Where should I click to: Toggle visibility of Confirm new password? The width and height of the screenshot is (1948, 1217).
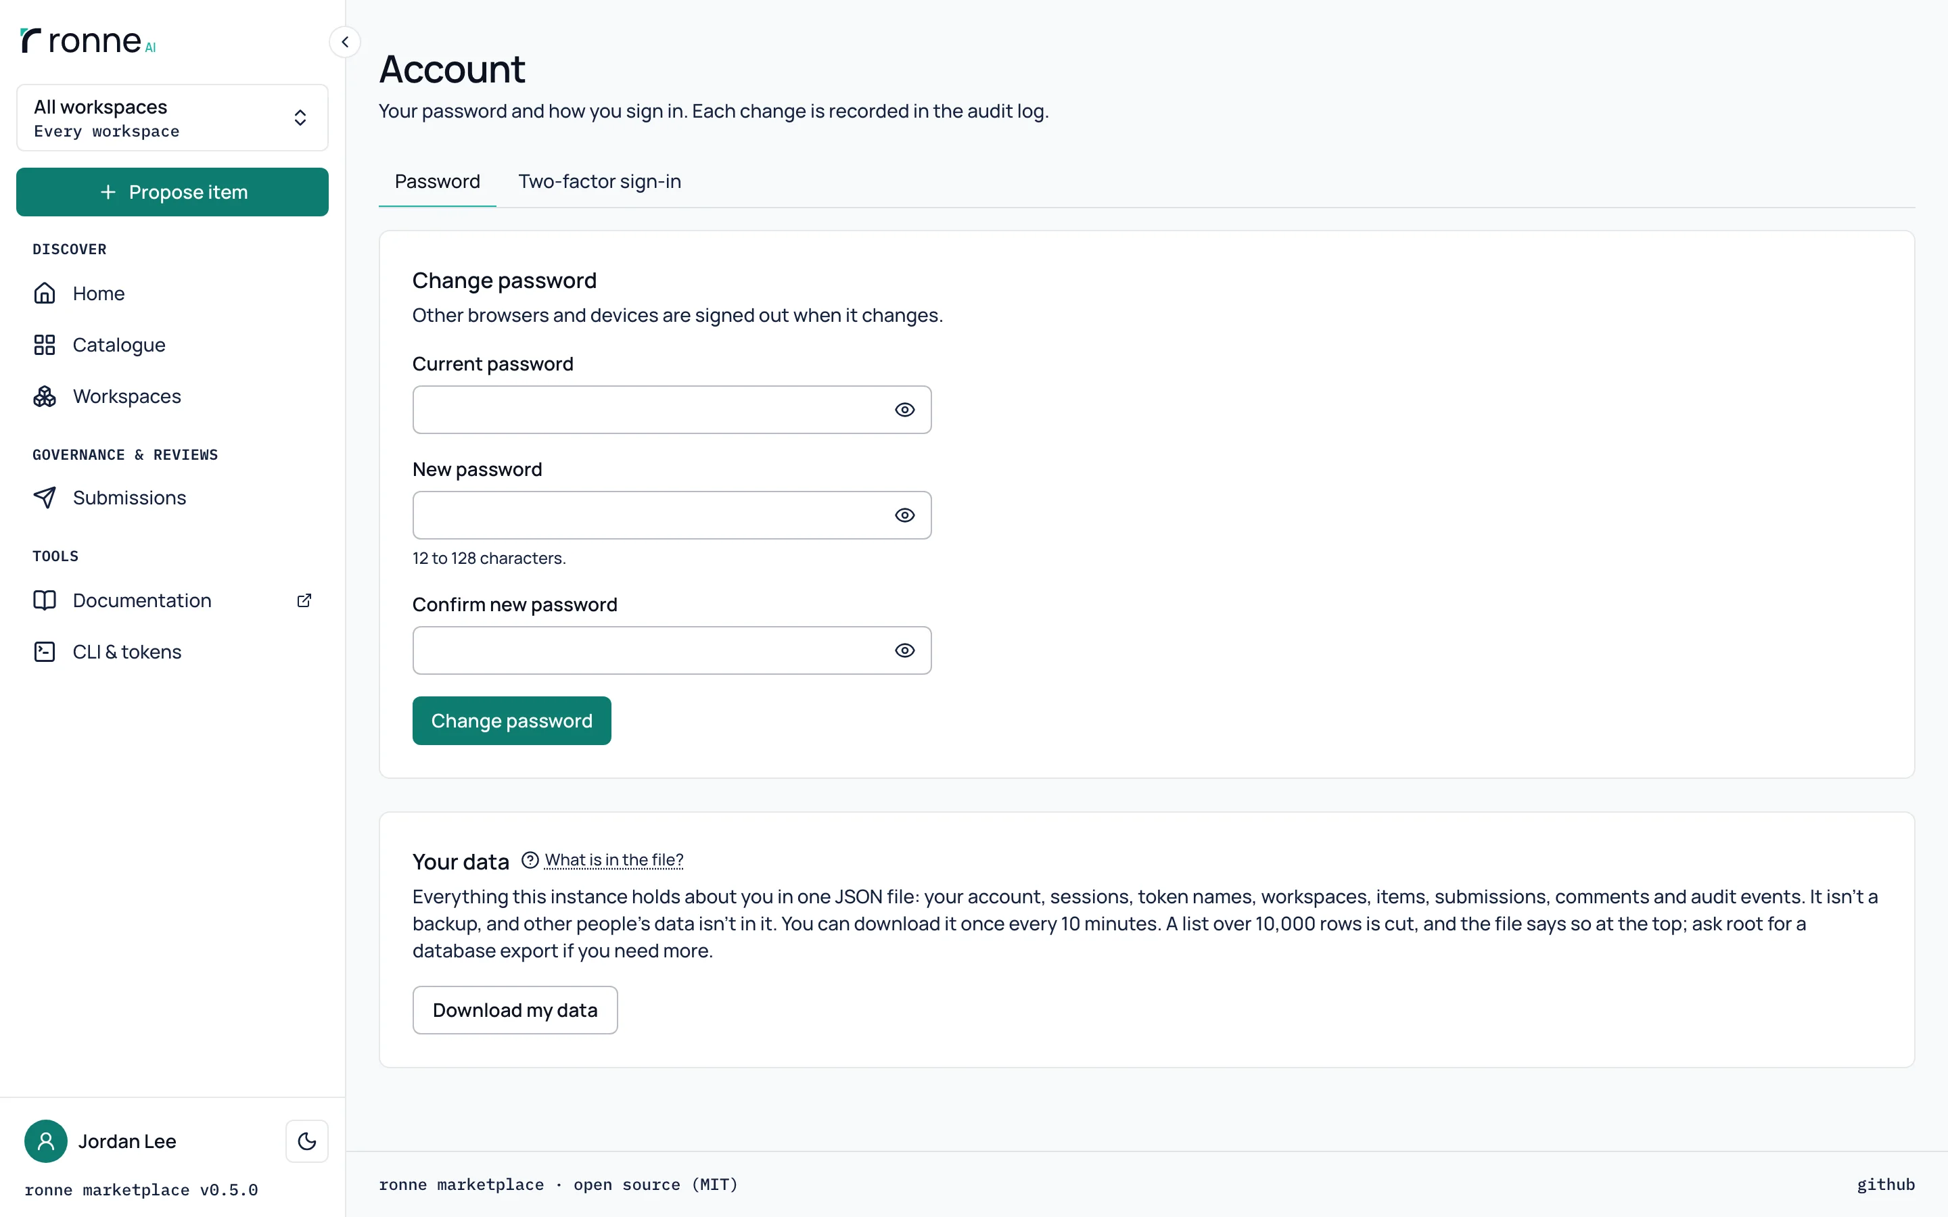[x=905, y=650]
